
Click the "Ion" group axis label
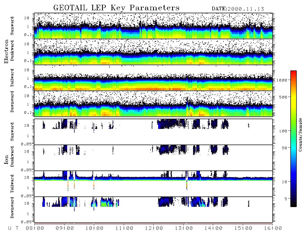tap(6, 160)
